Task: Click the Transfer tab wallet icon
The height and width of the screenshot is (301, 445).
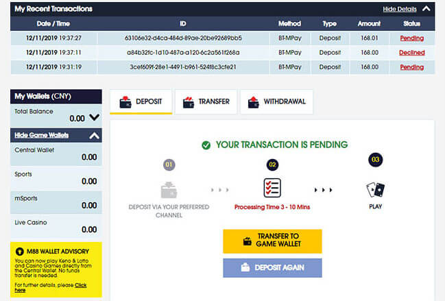Action: (188, 102)
